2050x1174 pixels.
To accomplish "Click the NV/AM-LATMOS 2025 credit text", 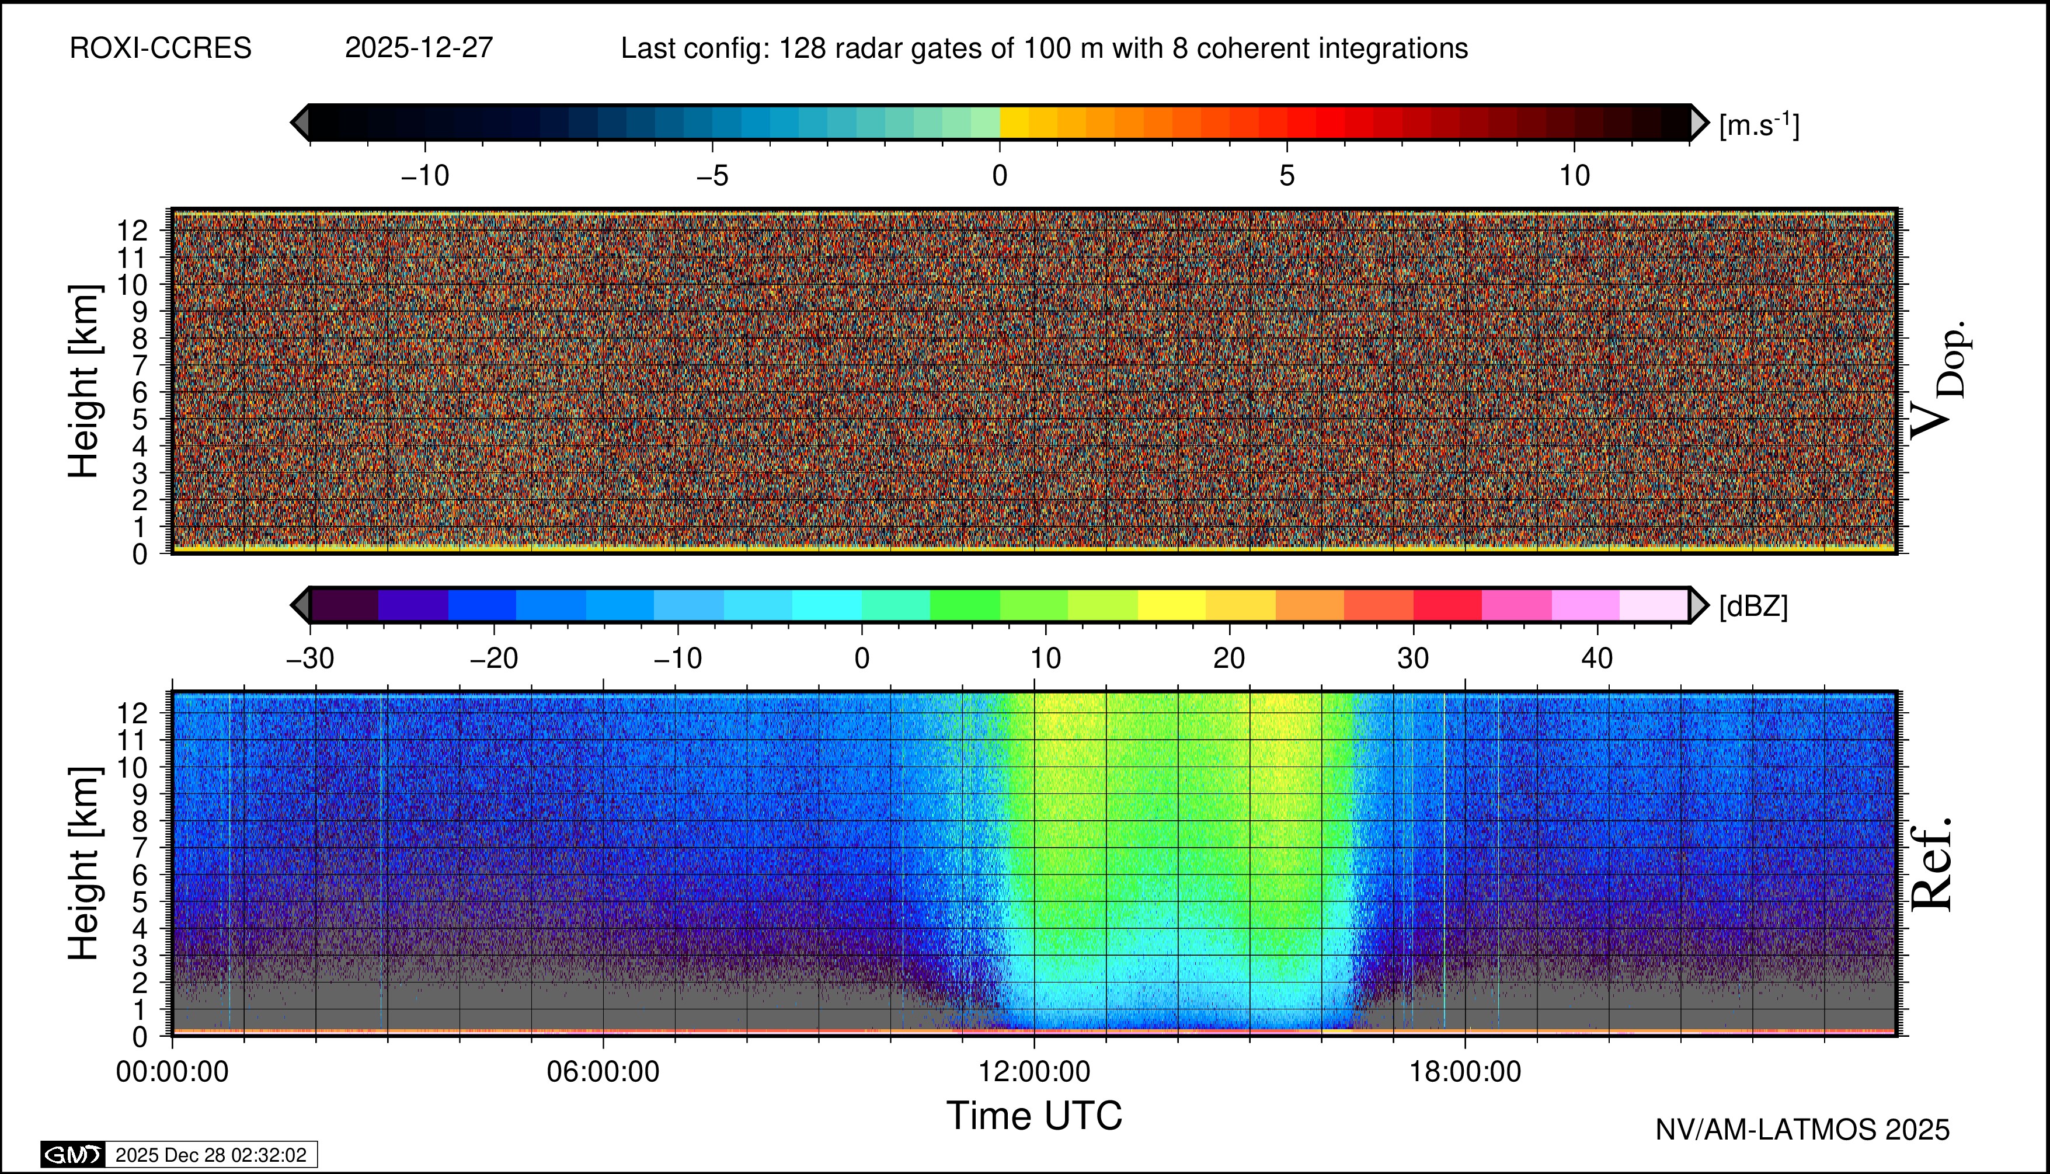I will (1802, 1130).
